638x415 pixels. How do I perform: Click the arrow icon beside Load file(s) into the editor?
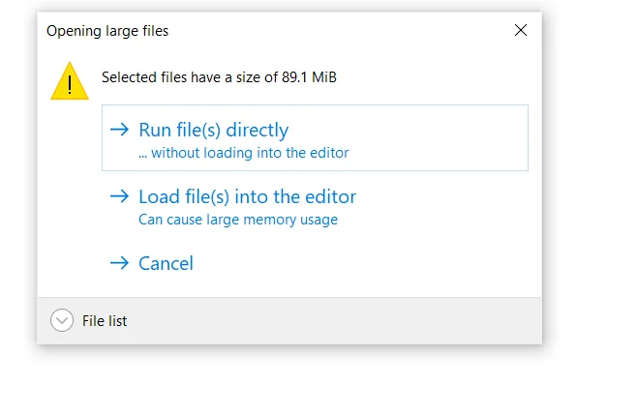coord(119,196)
